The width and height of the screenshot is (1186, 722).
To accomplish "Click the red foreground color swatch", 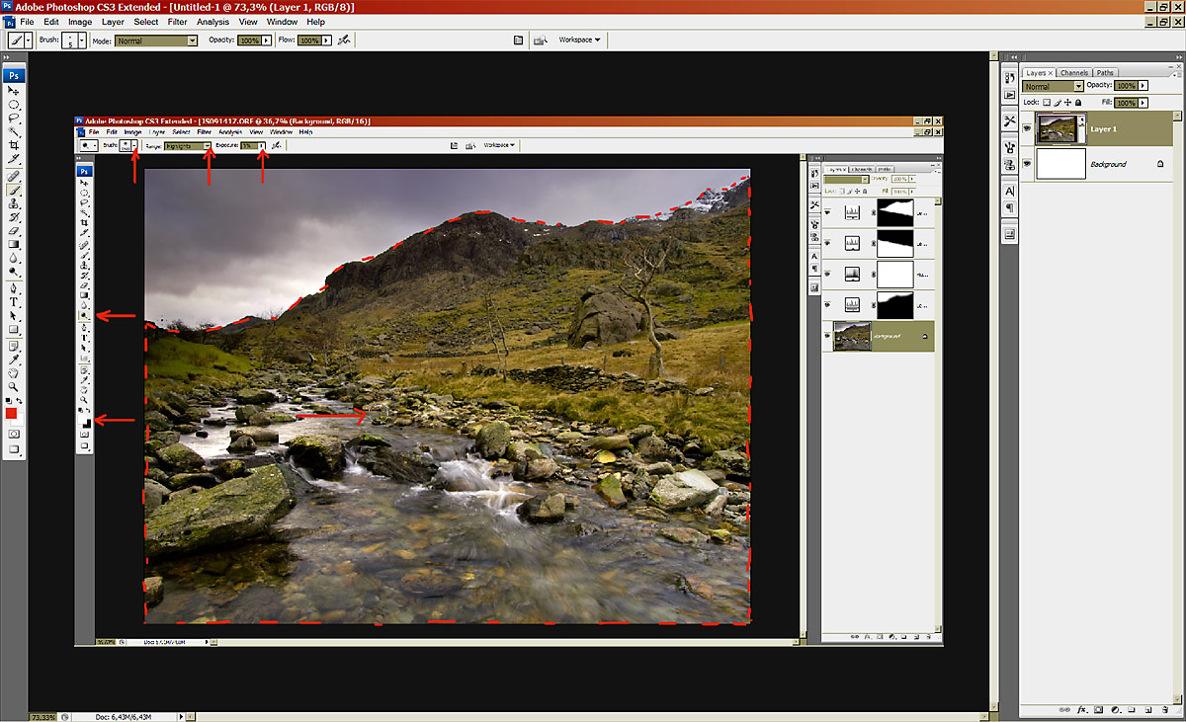I will click(12, 414).
